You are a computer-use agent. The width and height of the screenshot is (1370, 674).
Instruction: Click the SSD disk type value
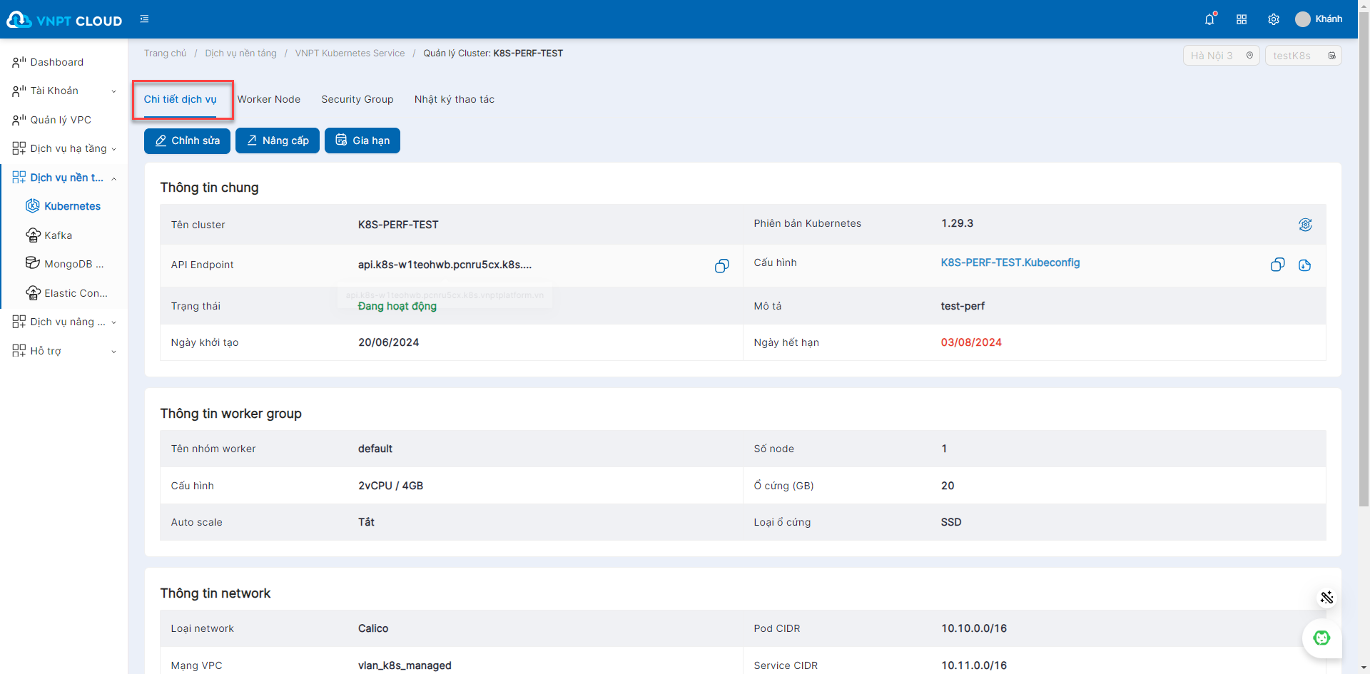coord(951,522)
